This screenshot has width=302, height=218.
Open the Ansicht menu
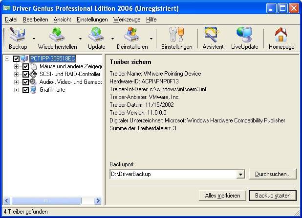pos(62,20)
